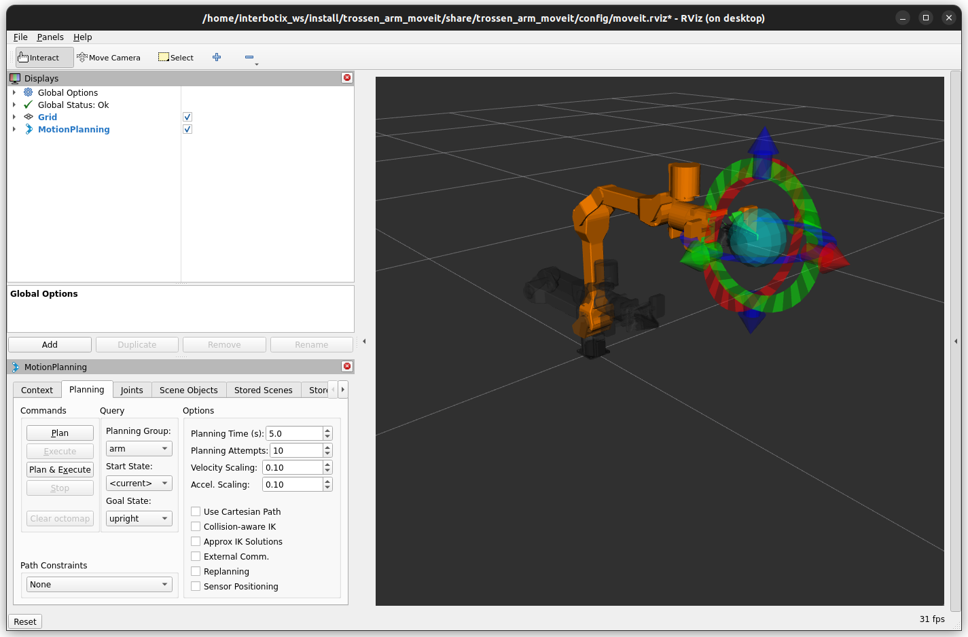Enable Use Cartesian Path option
The image size is (968, 637).
[x=196, y=511]
